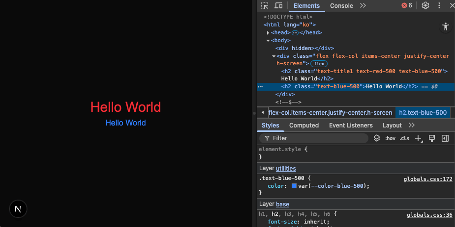Viewport: 455px width, 227px height.
Task: Open the base layer link
Action: [282, 204]
